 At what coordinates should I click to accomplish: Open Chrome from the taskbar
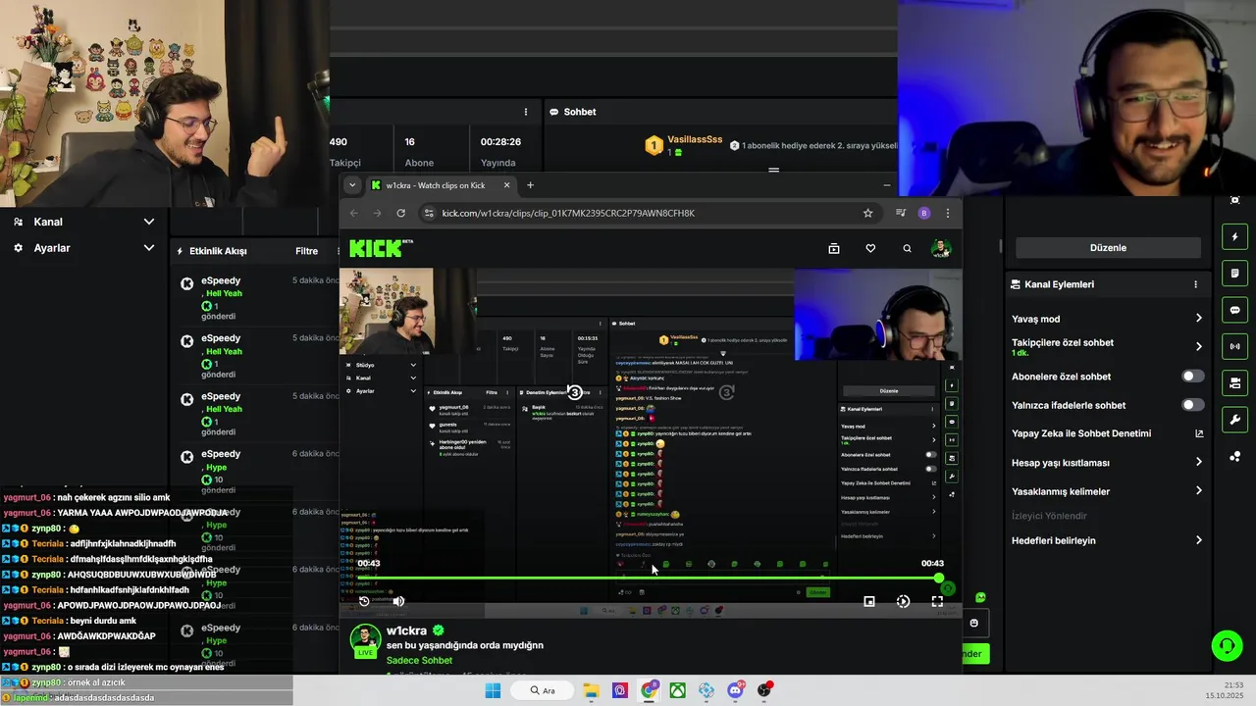click(649, 690)
